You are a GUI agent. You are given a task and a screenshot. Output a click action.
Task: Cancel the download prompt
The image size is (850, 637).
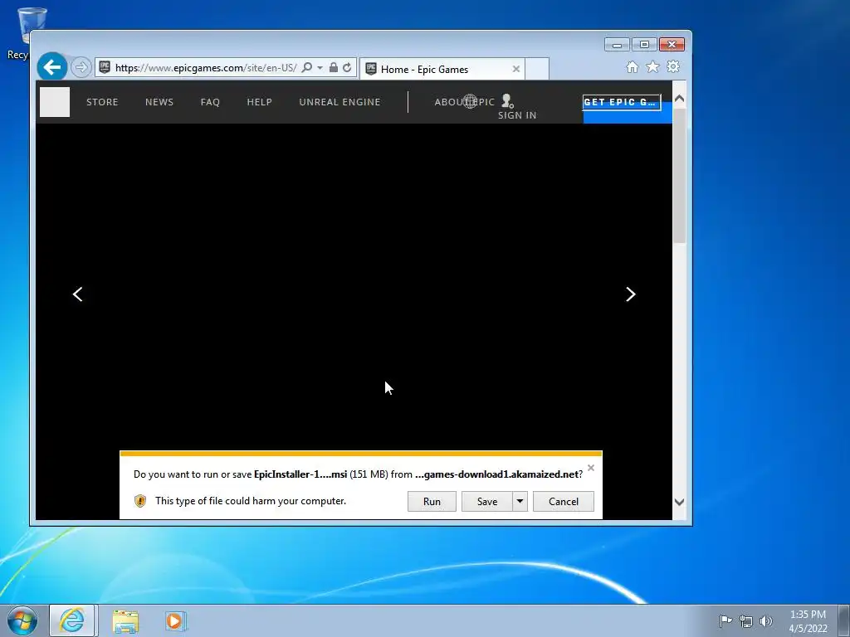[x=564, y=502]
